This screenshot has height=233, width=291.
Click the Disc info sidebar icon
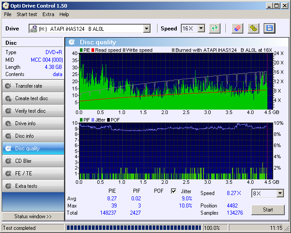click(x=8, y=136)
